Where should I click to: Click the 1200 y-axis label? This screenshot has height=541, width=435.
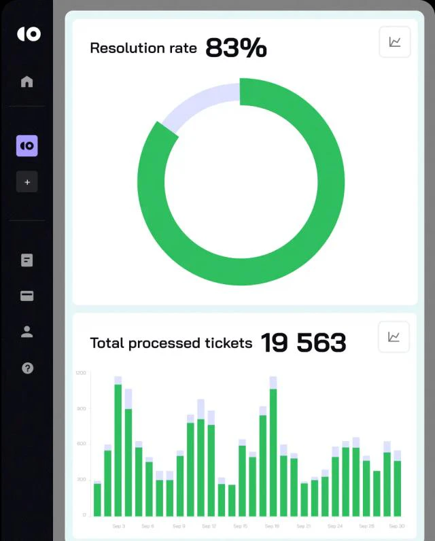click(81, 372)
